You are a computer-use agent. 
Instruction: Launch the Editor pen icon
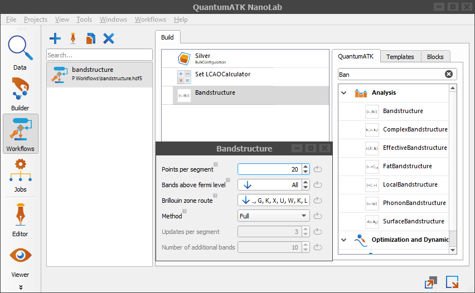[20, 214]
